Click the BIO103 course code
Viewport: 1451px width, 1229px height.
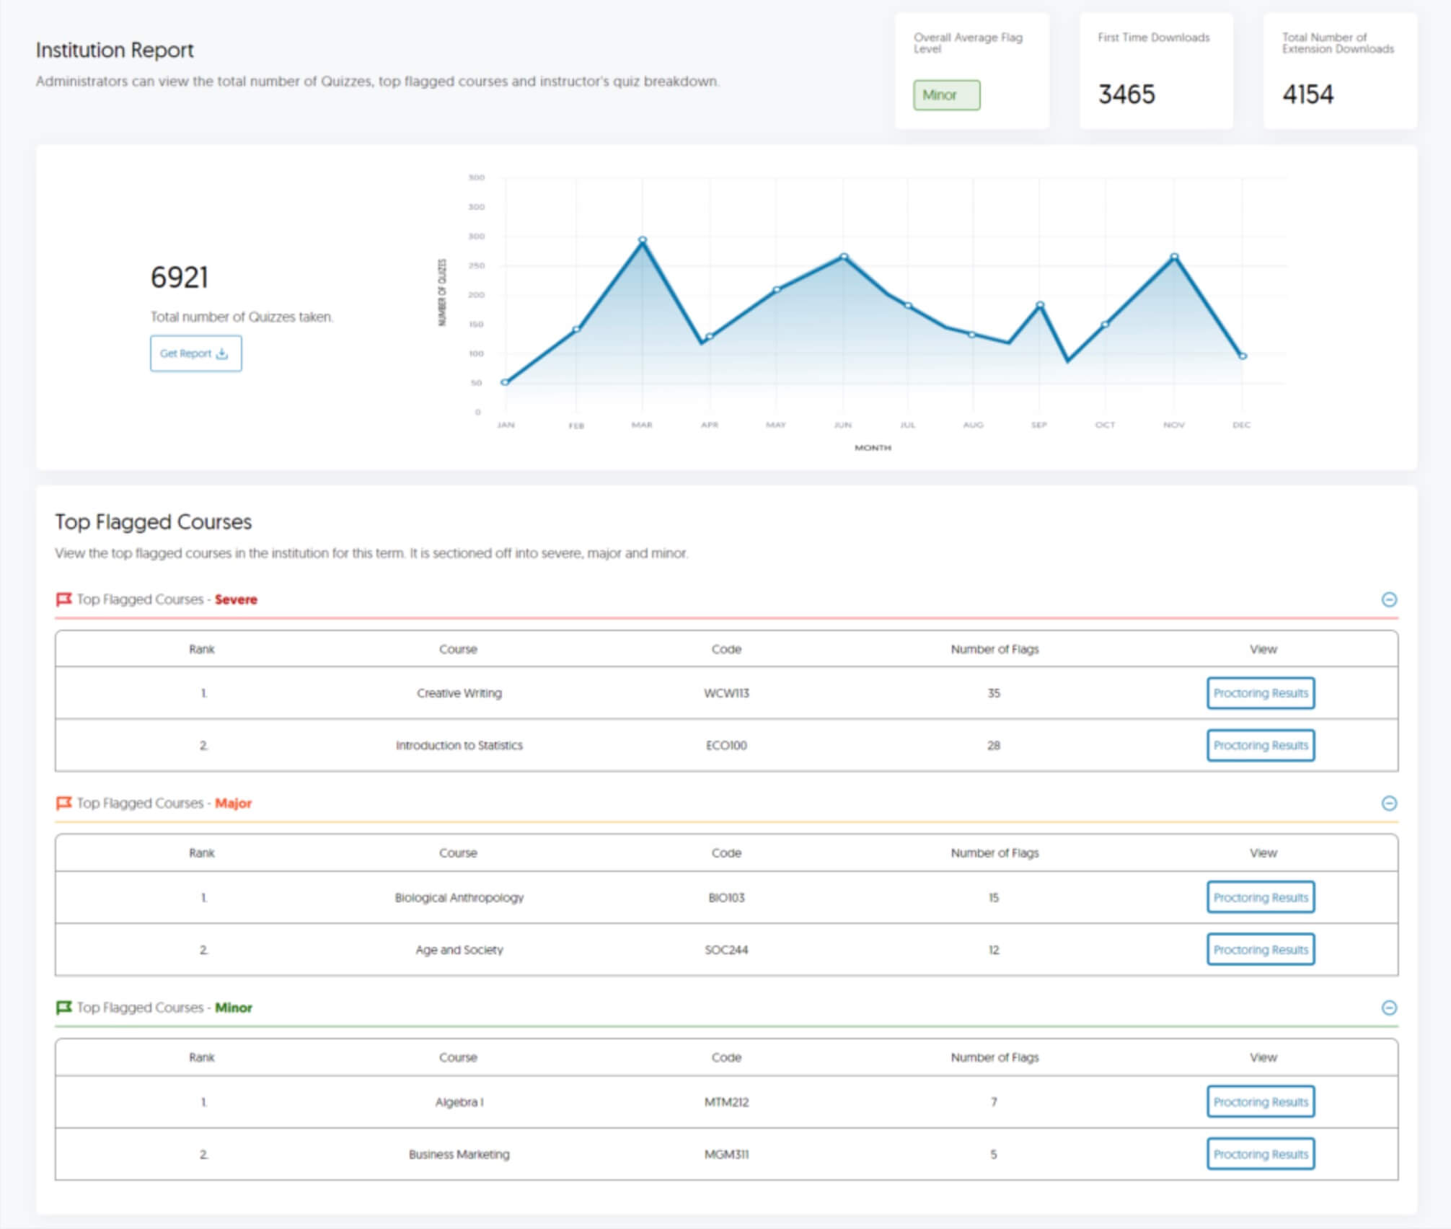(x=726, y=897)
